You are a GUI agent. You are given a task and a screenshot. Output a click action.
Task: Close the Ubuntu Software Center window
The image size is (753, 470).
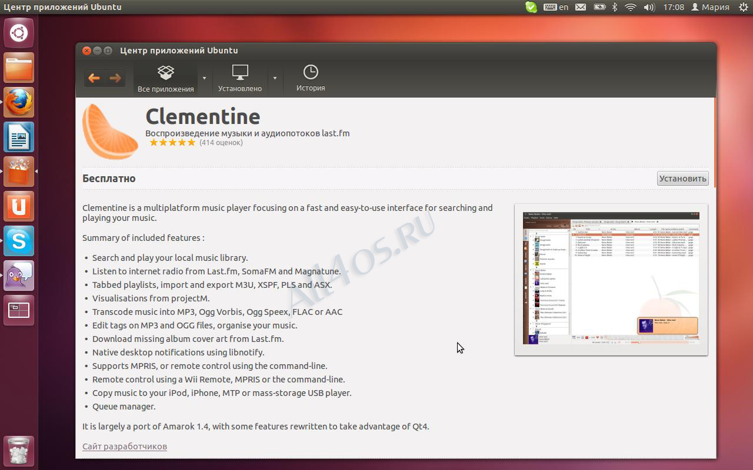click(x=86, y=51)
